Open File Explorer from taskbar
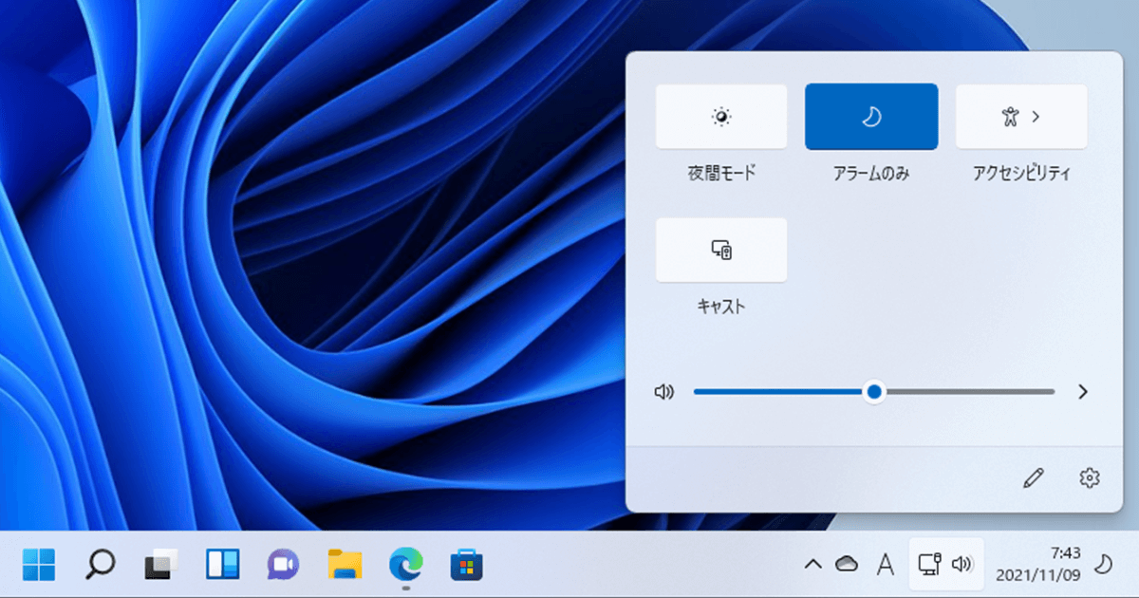The image size is (1139, 598). point(345,565)
